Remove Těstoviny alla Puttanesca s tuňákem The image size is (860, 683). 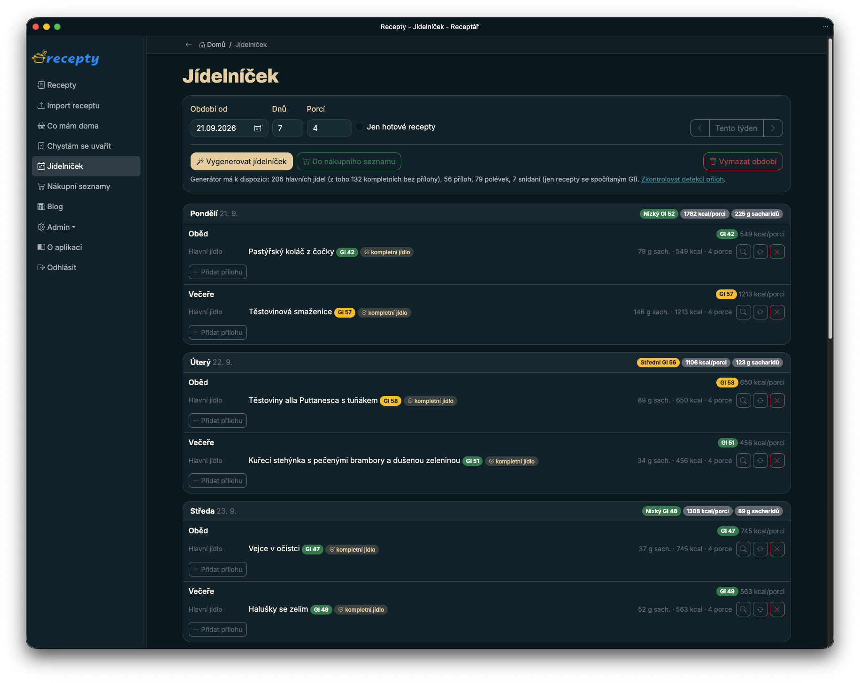coord(777,401)
